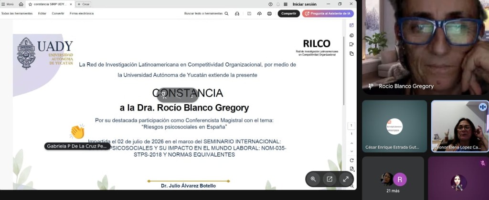Click the muted microphone icon on purple tile
This screenshot has width=489, height=200.
point(483,163)
